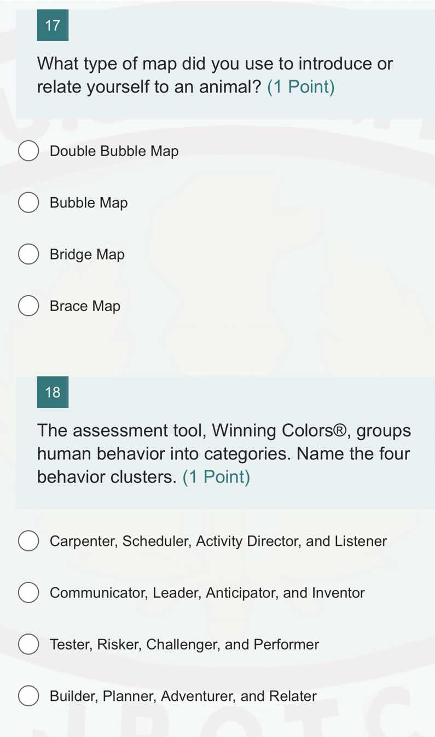Click the Bubble Map option label text
Viewport: 435px width, 737px height.
click(88, 202)
